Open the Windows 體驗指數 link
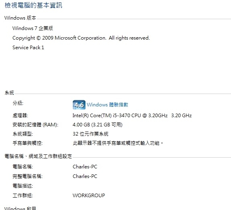The image size is (231, 210). click(107, 105)
